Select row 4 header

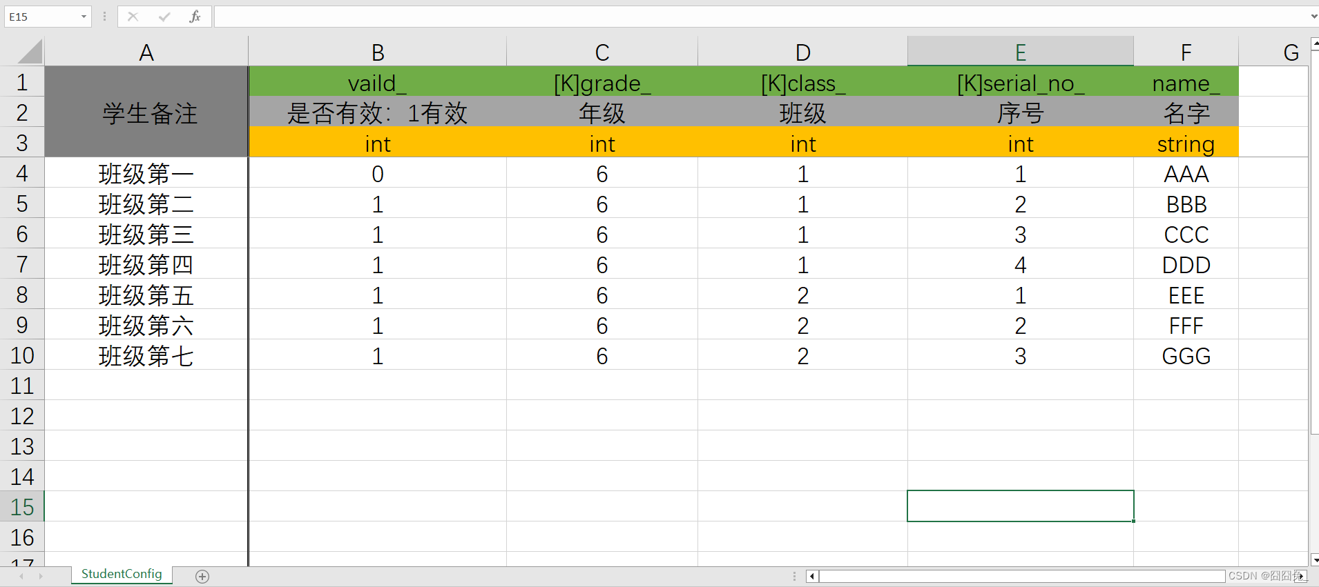tap(22, 173)
